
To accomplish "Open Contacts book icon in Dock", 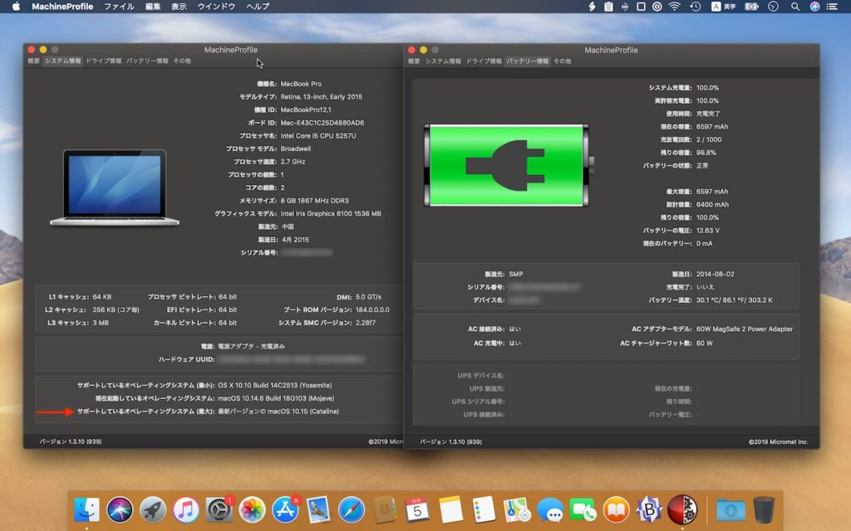I will click(385, 510).
